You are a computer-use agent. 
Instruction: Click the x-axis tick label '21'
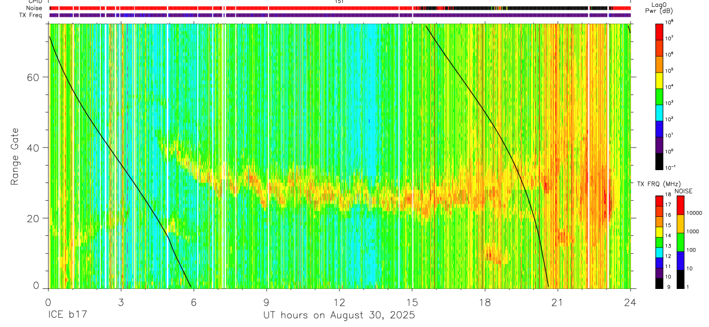[558, 302]
